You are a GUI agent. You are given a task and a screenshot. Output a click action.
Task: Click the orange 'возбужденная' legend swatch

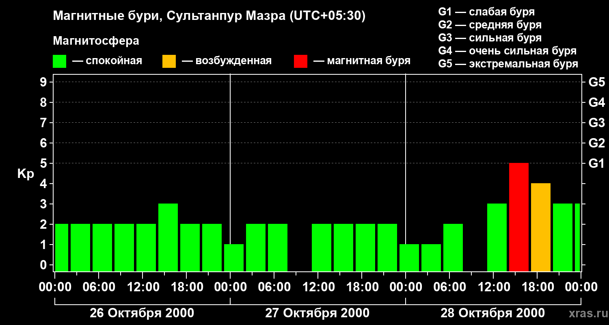[x=169, y=61]
